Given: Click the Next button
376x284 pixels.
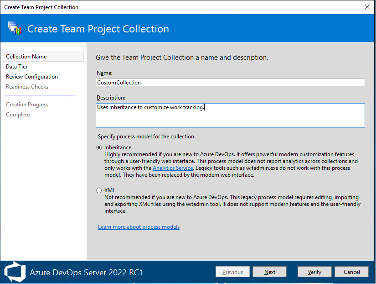Looking at the screenshot, I should tap(269, 271).
